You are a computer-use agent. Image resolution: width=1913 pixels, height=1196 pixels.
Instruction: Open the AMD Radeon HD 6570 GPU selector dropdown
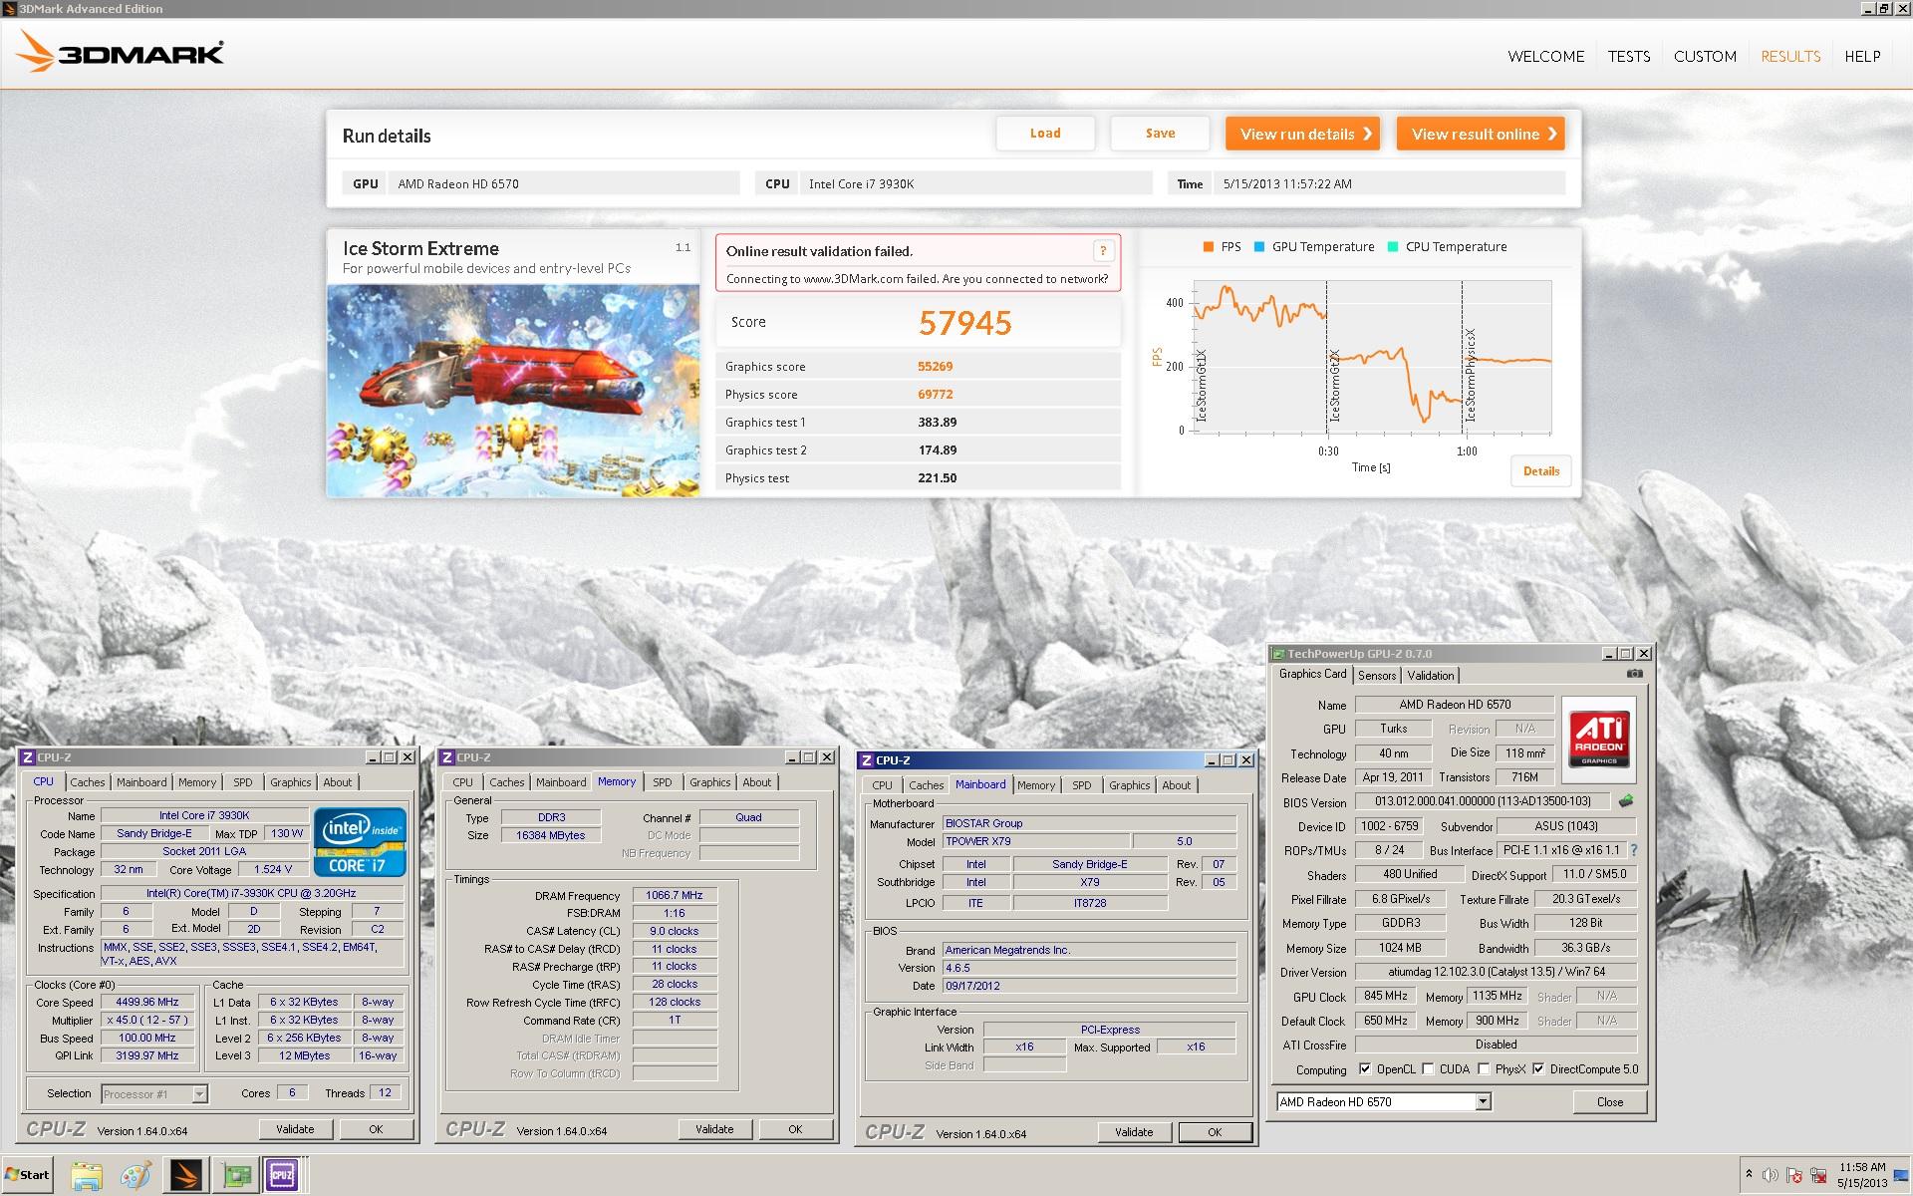point(1483,1101)
